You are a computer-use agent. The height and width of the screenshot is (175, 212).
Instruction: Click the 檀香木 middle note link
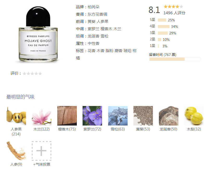pos(106,29)
